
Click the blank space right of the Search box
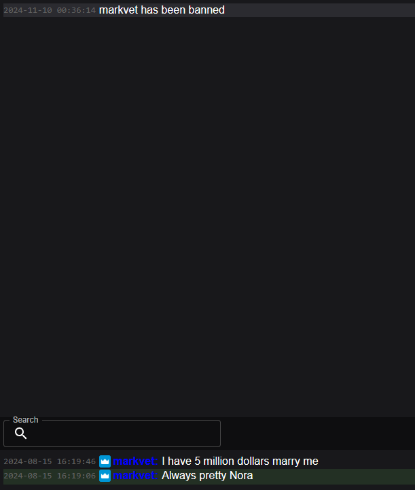(x=317, y=434)
